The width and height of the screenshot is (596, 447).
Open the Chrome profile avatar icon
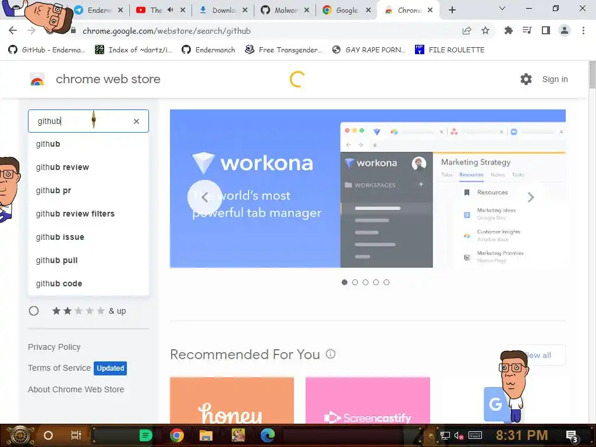565,31
